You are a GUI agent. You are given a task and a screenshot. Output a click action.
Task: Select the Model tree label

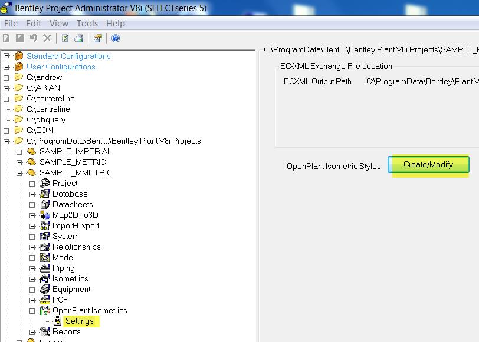tap(64, 258)
